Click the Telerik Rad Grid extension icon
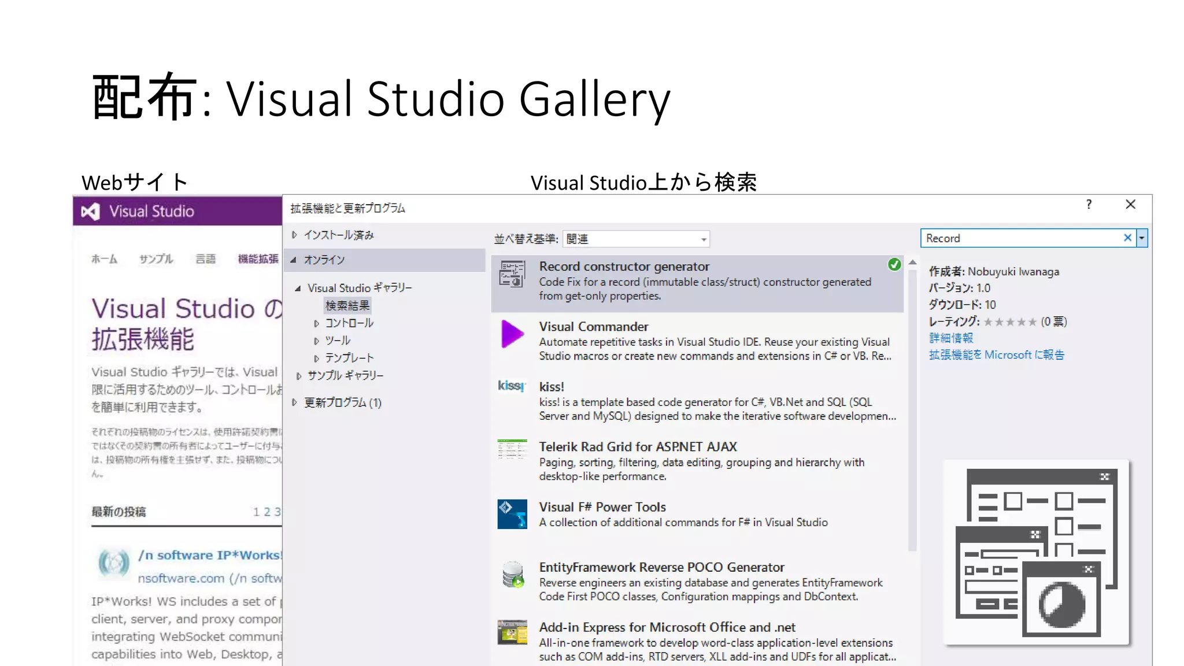Image resolution: width=1184 pixels, height=666 pixels. [512, 449]
